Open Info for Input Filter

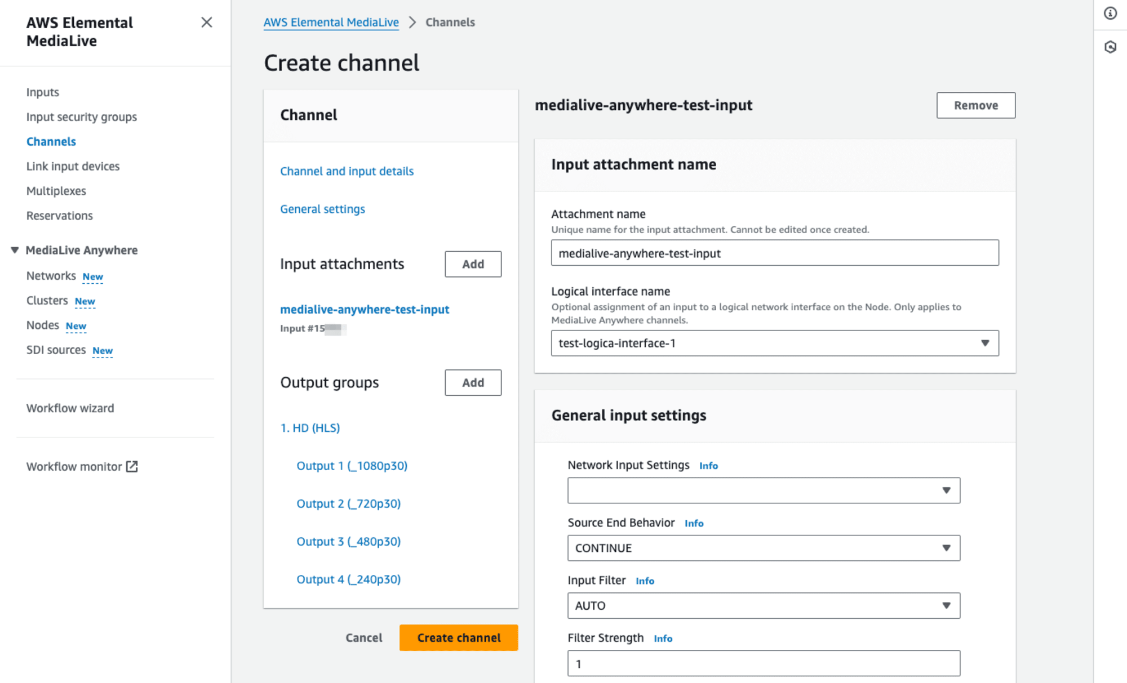click(645, 581)
